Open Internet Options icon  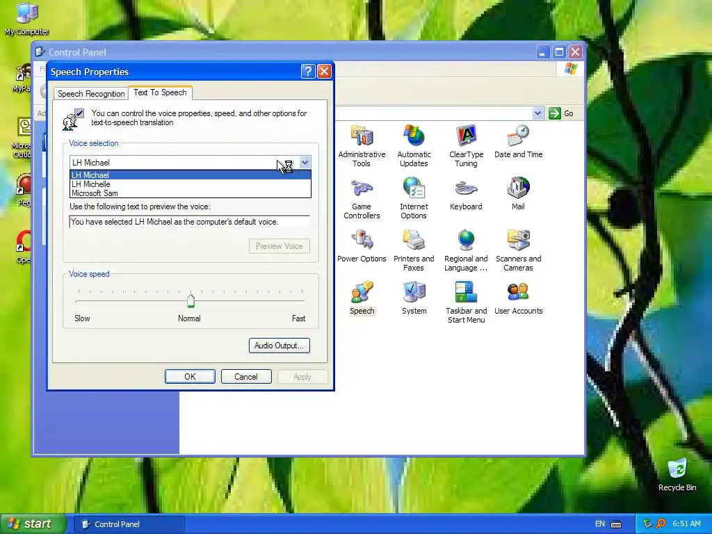[414, 198]
